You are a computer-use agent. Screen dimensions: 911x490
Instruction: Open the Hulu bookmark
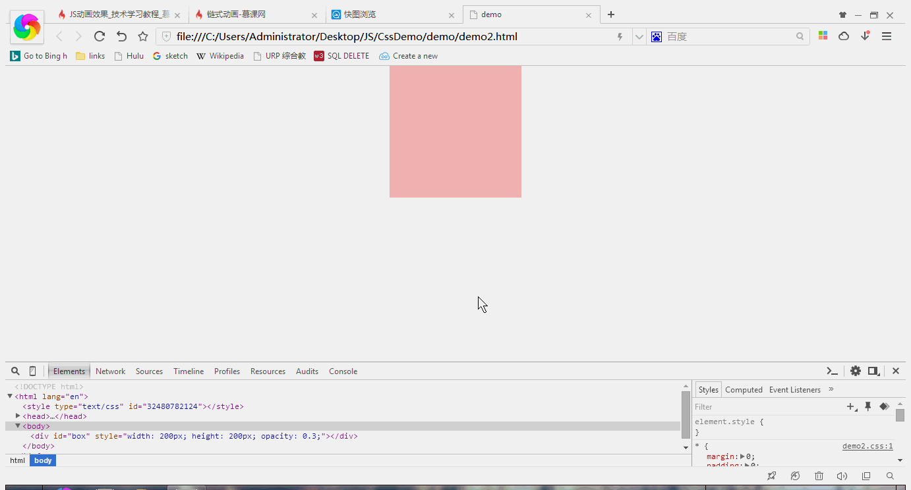click(x=129, y=56)
